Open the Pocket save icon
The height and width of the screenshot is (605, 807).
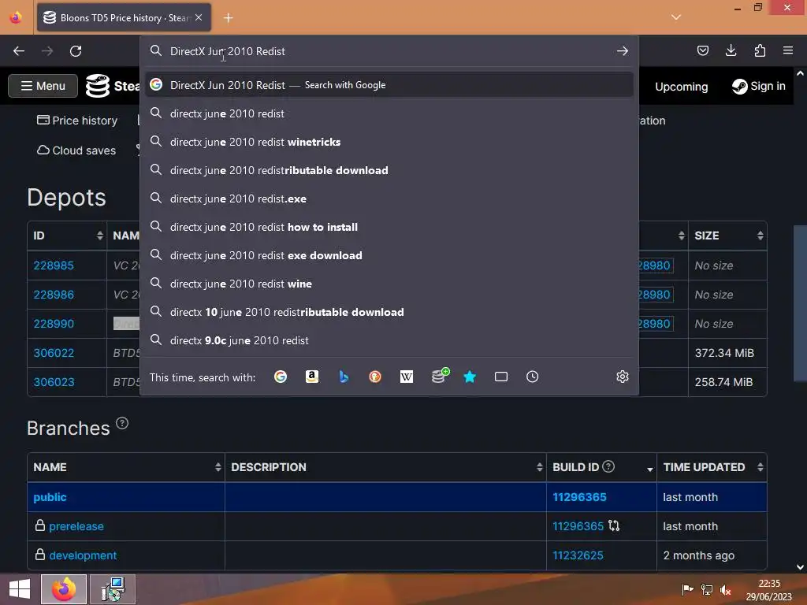702,50
